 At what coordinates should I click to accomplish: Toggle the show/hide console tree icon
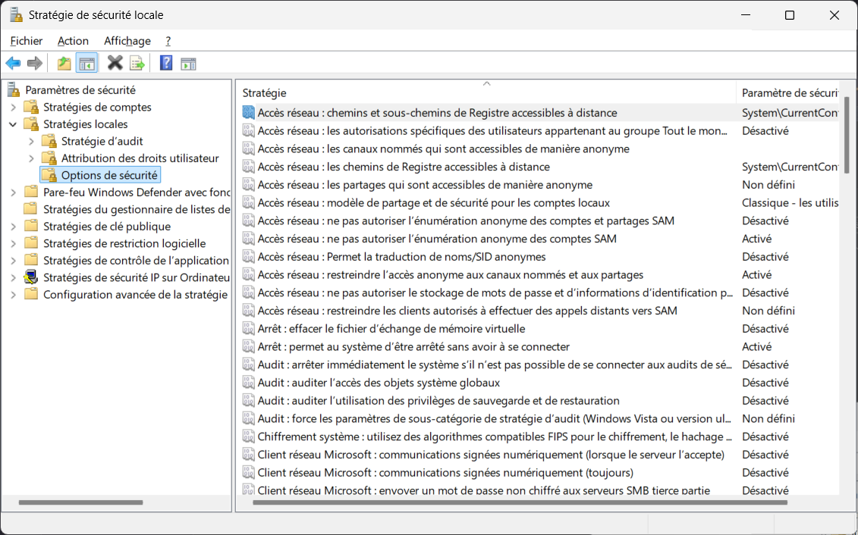tap(86, 64)
